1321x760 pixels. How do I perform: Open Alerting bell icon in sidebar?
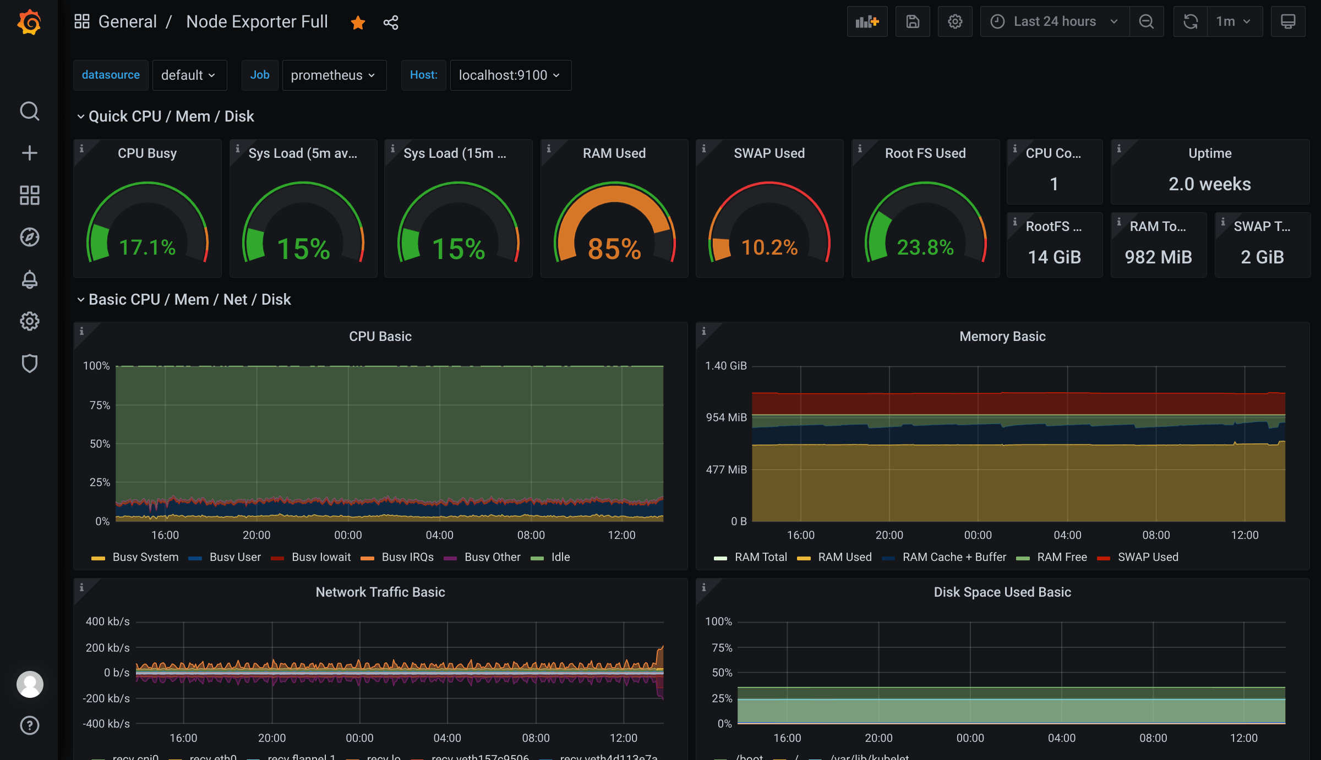[30, 279]
